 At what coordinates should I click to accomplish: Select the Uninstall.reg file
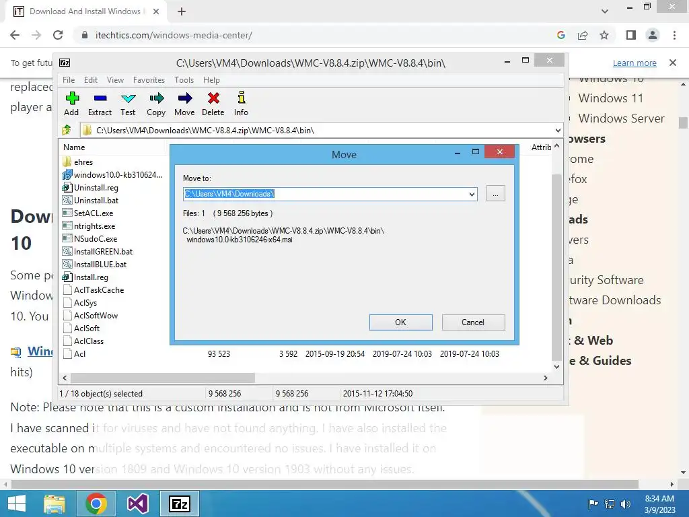(x=91, y=187)
